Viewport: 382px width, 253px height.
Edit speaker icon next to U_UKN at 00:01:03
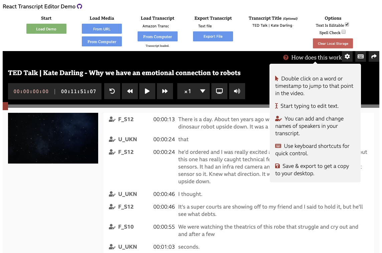[x=112, y=247]
